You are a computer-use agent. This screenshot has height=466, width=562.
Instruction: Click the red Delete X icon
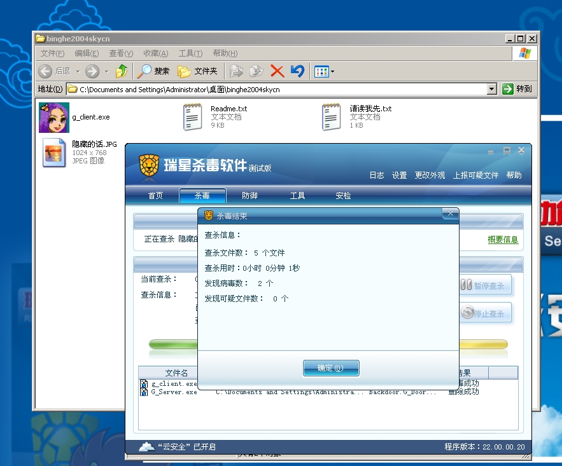pyautogui.click(x=277, y=71)
